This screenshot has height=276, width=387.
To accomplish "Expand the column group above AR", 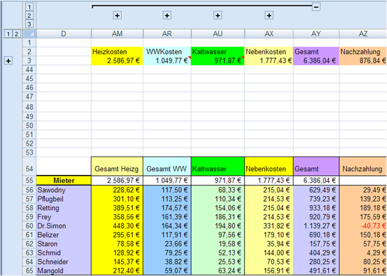I will point(167,15).
